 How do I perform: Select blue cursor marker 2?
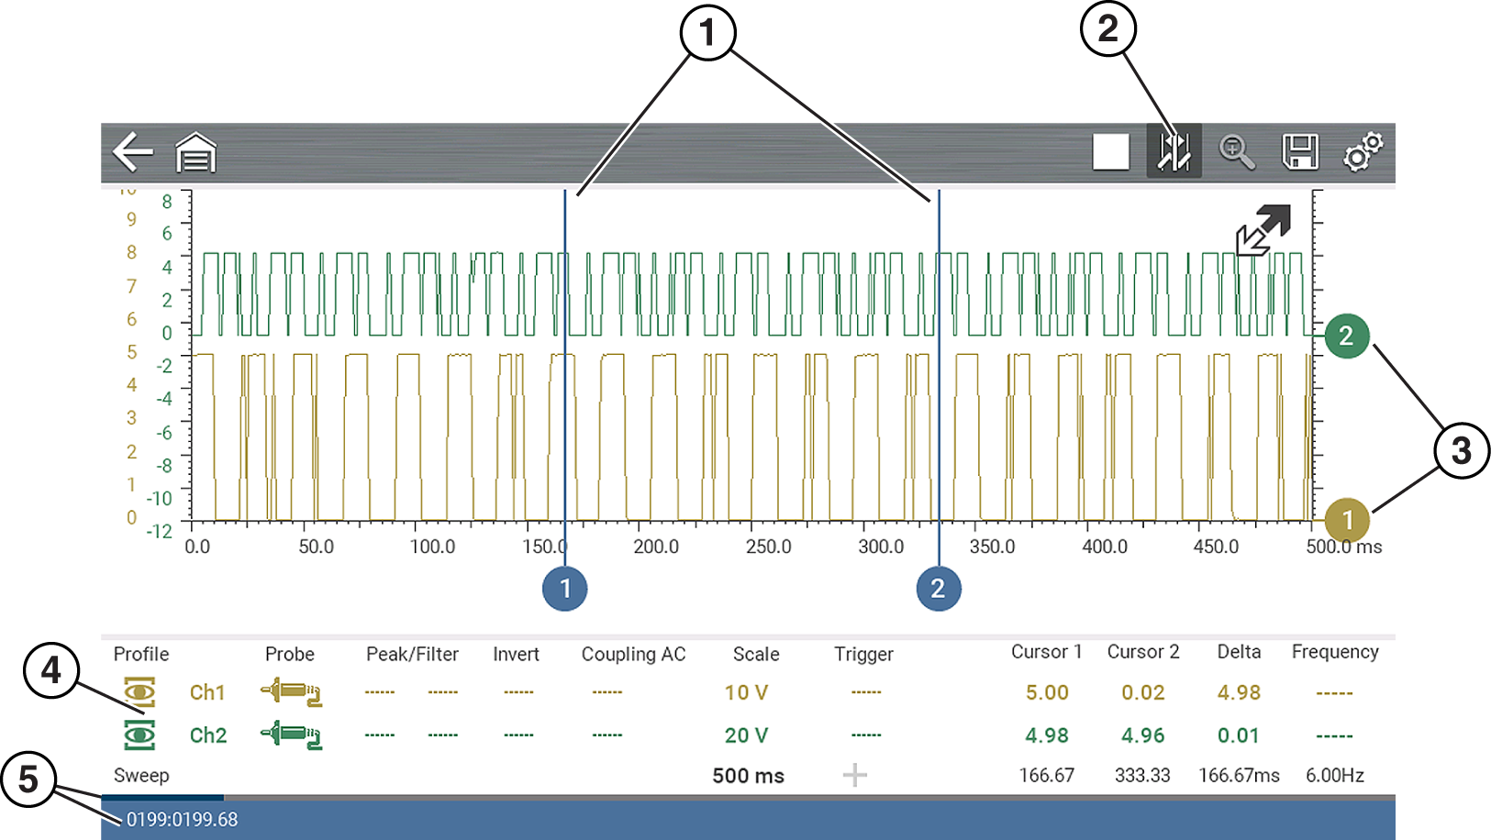click(938, 589)
